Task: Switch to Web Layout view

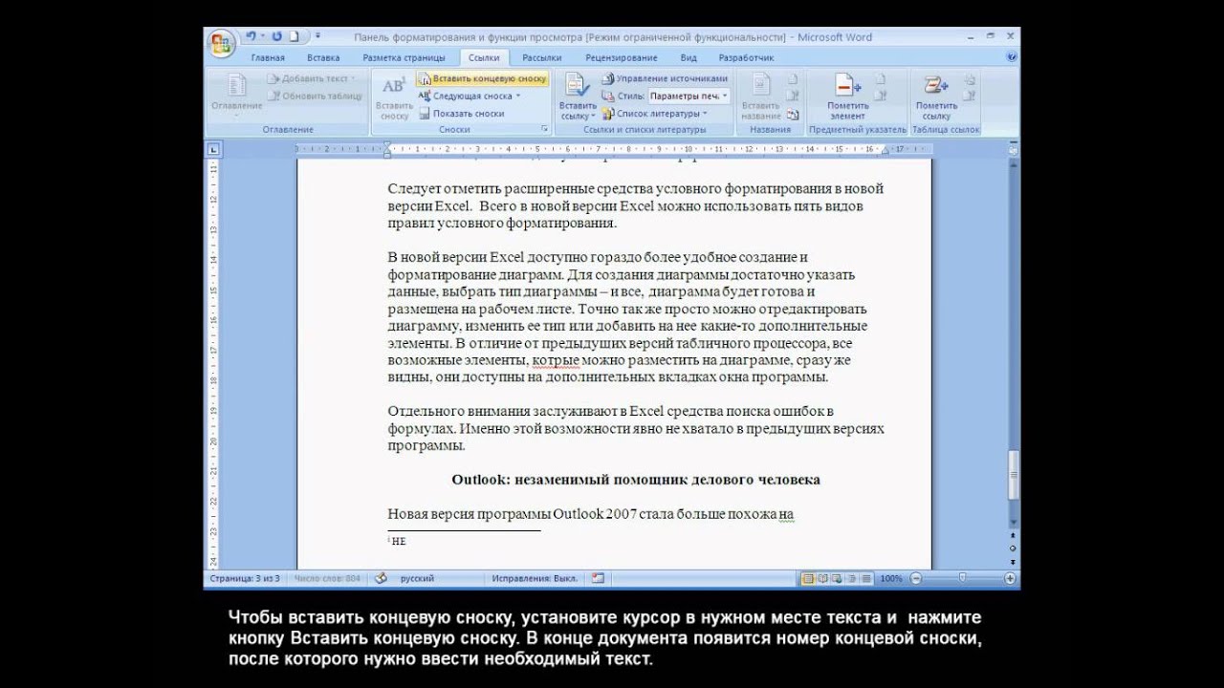Action: tap(836, 578)
